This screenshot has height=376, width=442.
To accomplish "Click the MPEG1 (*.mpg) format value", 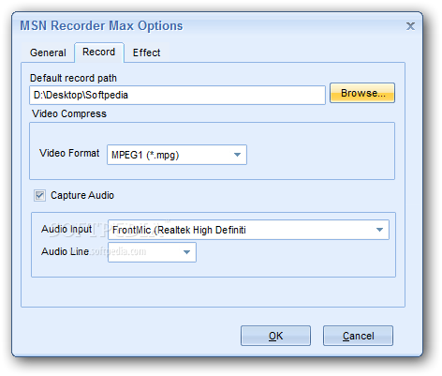I will tap(145, 155).
